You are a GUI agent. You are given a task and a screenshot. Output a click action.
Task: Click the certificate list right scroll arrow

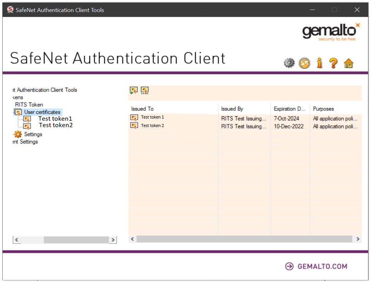(x=358, y=239)
